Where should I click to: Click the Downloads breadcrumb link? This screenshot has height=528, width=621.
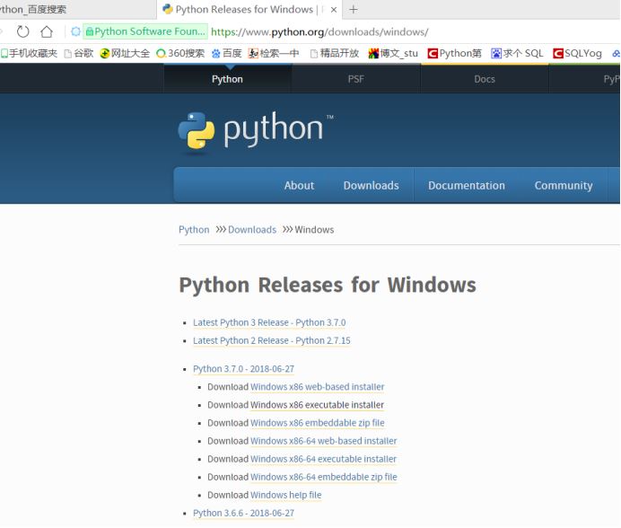pos(252,229)
